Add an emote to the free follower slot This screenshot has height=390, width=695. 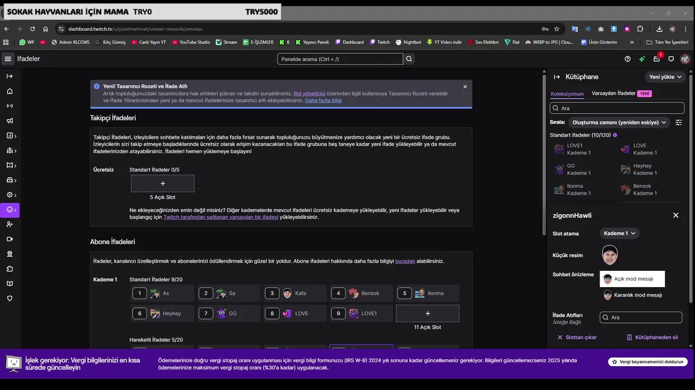tap(162, 184)
